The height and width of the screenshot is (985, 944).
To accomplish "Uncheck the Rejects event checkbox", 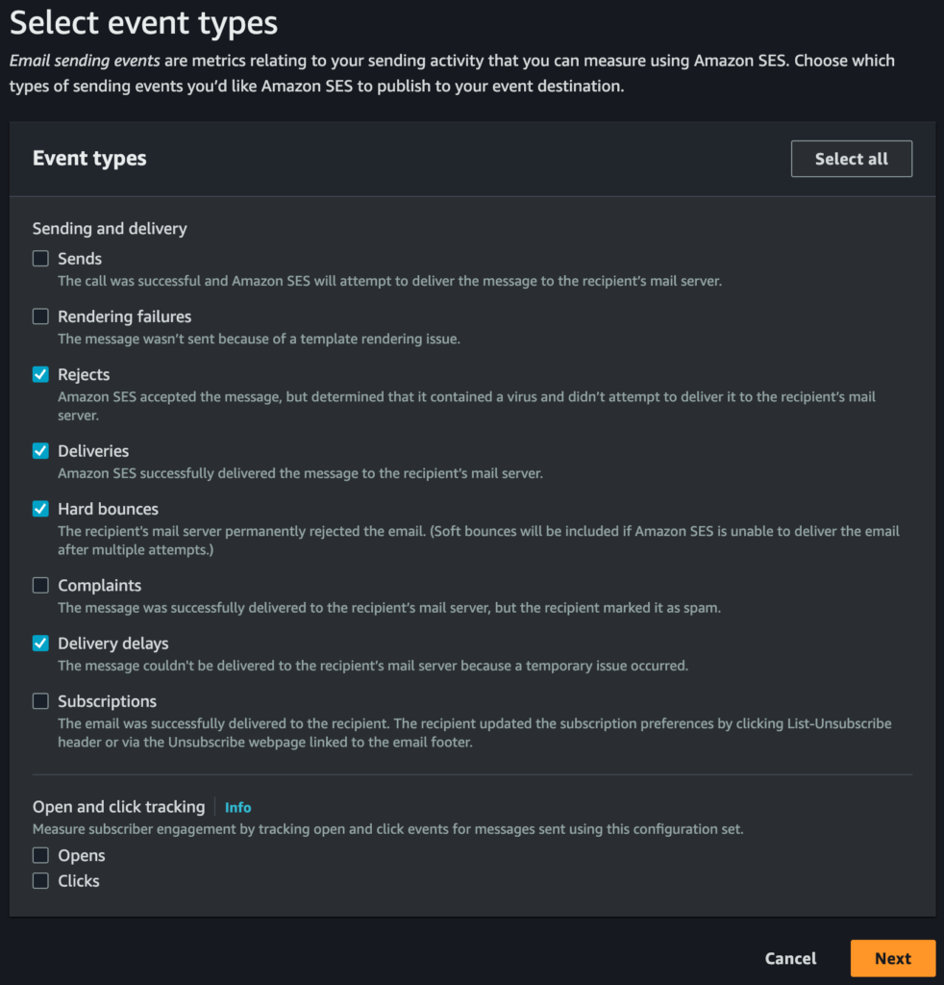I will tap(40, 374).
